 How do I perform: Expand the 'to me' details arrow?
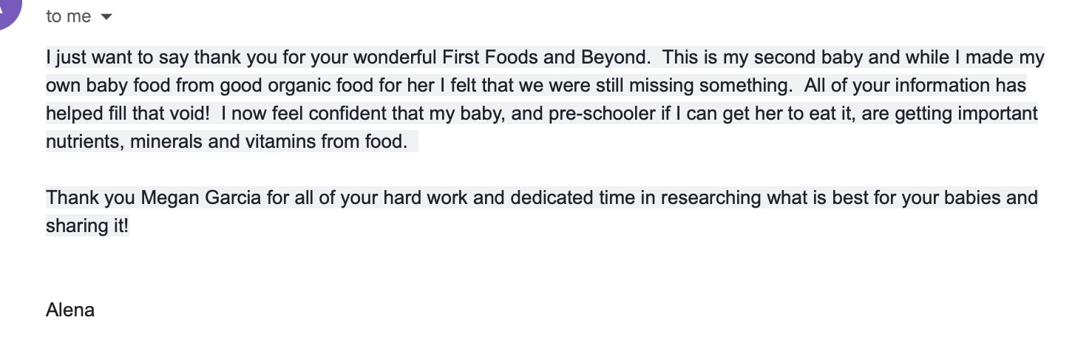pos(106,17)
